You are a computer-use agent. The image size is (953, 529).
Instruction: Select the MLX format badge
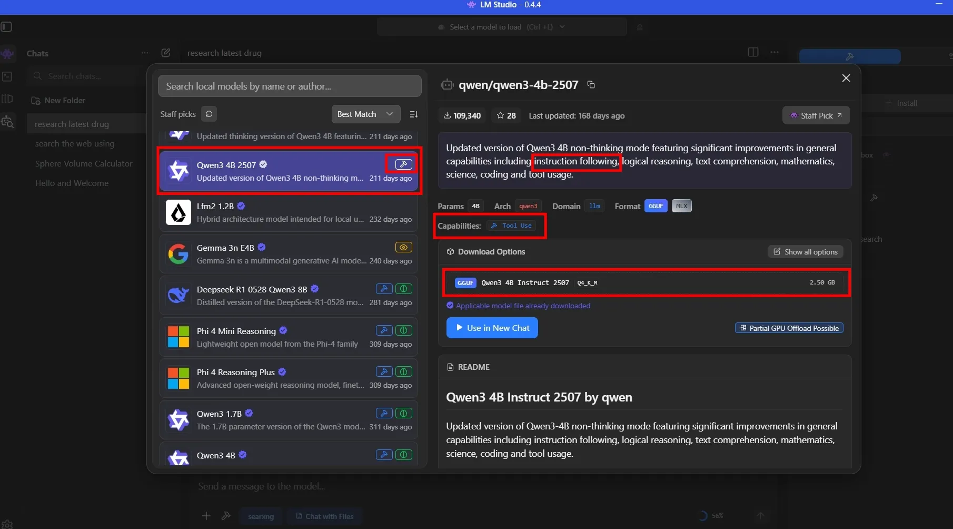click(681, 206)
